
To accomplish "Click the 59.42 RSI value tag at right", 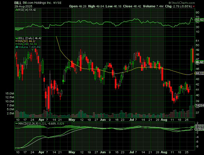I will [199, 20].
